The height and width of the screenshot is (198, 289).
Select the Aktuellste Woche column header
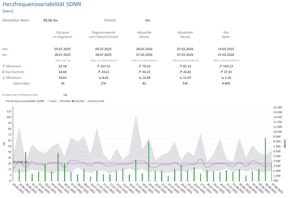tap(144, 35)
